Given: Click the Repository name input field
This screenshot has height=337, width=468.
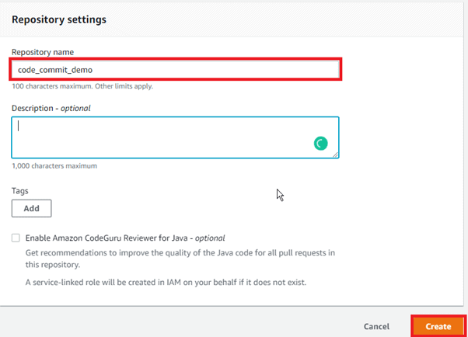Looking at the screenshot, I should click(176, 70).
